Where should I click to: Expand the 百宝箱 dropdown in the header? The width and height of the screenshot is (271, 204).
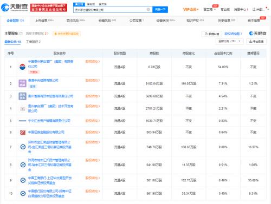click(x=209, y=9)
